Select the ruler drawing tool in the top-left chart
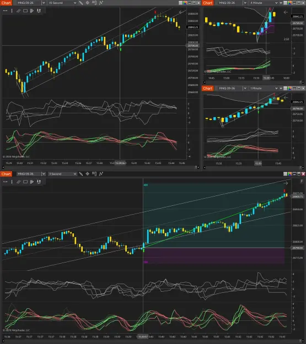The width and height of the screenshot is (306, 344). tap(81, 3)
